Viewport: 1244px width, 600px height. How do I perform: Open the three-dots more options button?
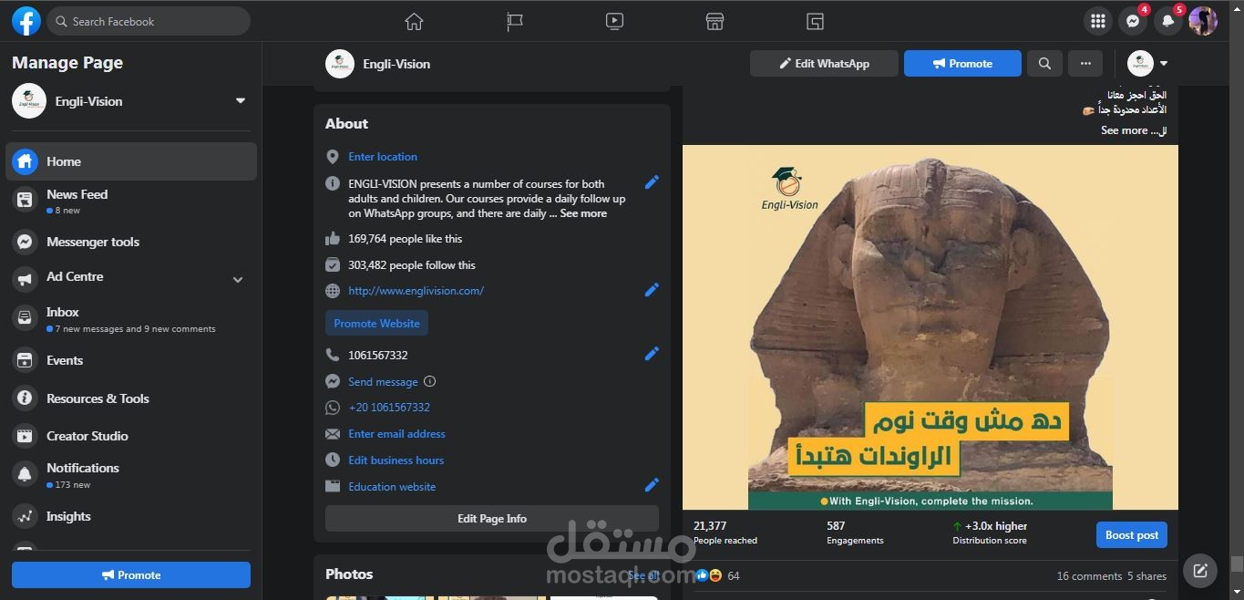[1085, 64]
